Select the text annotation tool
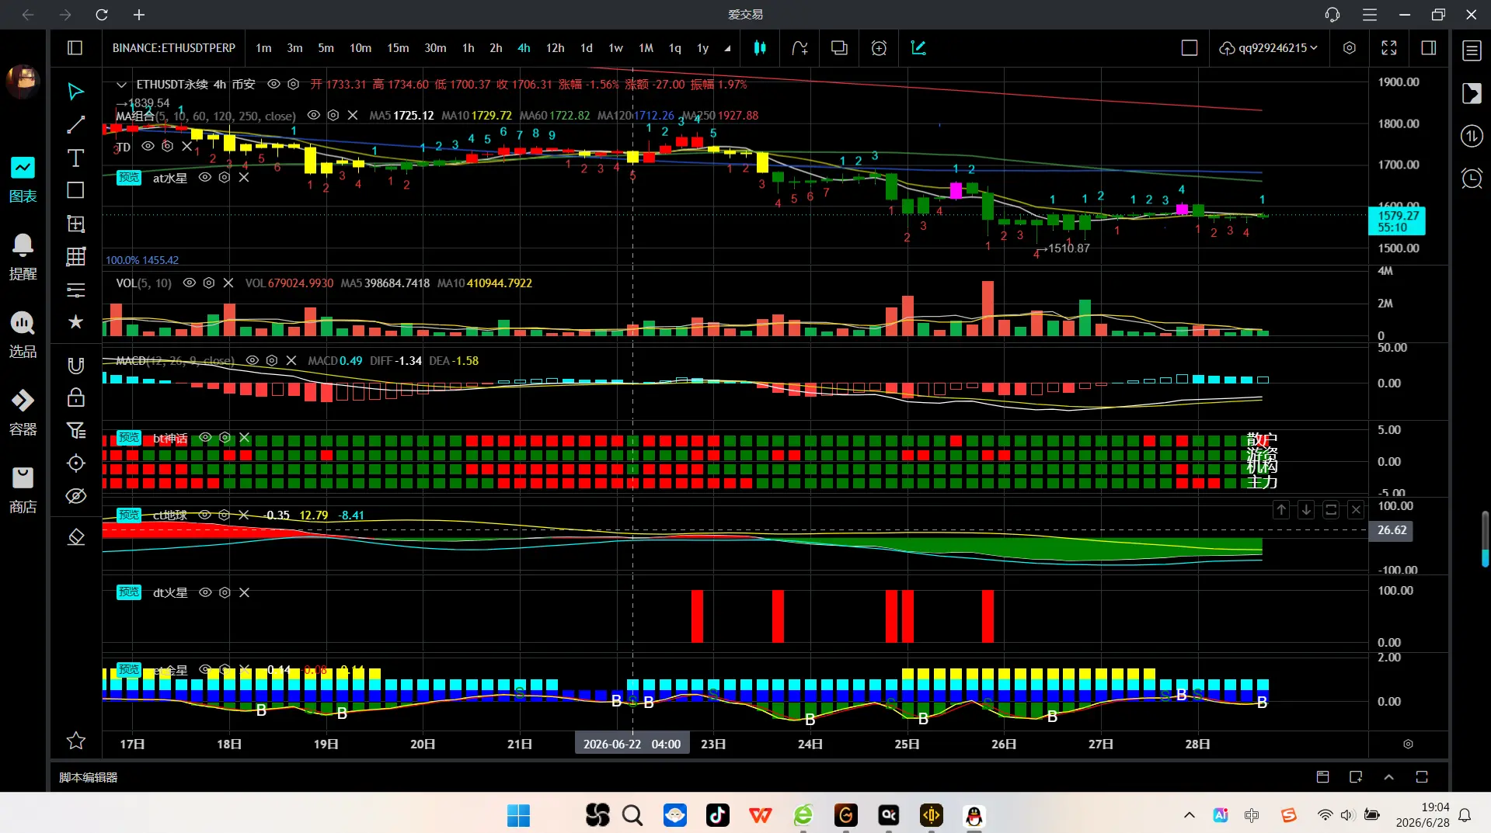 click(75, 158)
